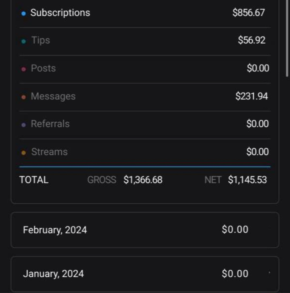Click the yellow dot beside Streams
The height and width of the screenshot is (293, 290).
[23, 153]
